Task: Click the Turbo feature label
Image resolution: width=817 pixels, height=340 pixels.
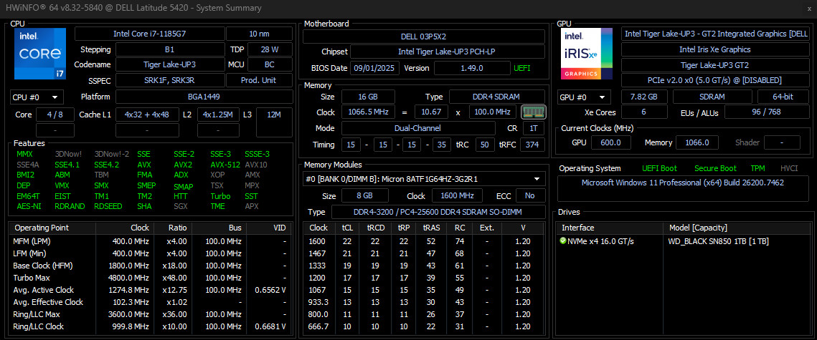Action: (220, 196)
